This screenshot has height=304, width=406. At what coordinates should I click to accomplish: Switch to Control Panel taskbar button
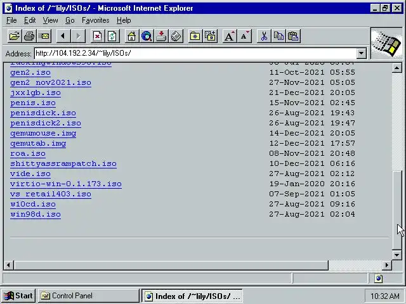88,296
